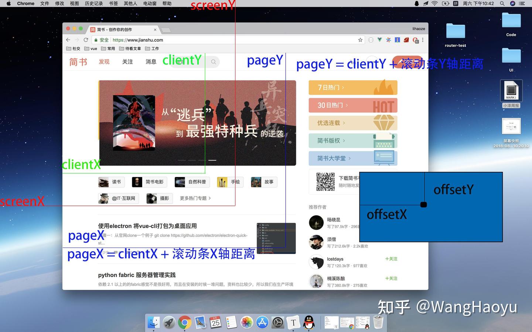The image size is (532, 332).
Task: Open the 常用 bookmarks folder
Action: pos(108,48)
